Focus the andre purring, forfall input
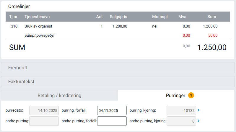This screenshot has height=132, width=236. 112,121
